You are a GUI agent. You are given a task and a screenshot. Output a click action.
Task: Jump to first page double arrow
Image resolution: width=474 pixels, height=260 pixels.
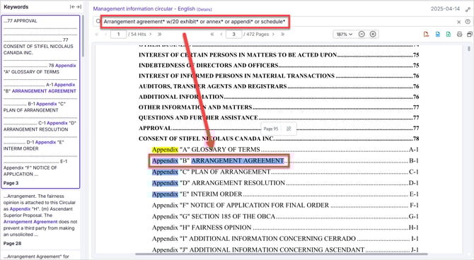point(212,34)
